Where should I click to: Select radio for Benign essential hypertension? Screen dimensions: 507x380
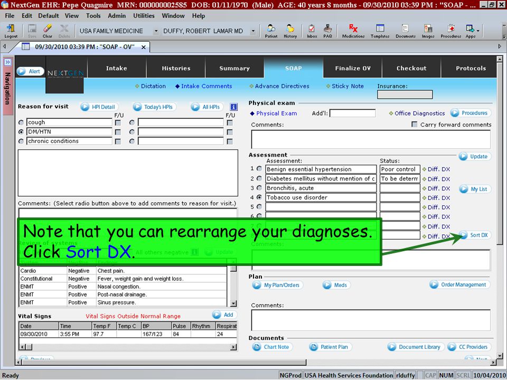pyautogui.click(x=259, y=169)
